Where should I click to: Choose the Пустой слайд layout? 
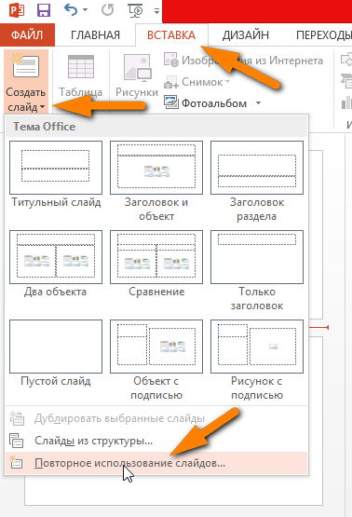(56, 353)
